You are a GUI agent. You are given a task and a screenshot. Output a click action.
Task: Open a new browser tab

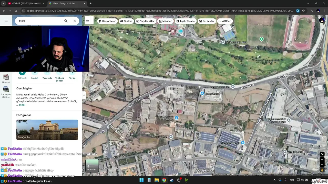pos(90,3)
